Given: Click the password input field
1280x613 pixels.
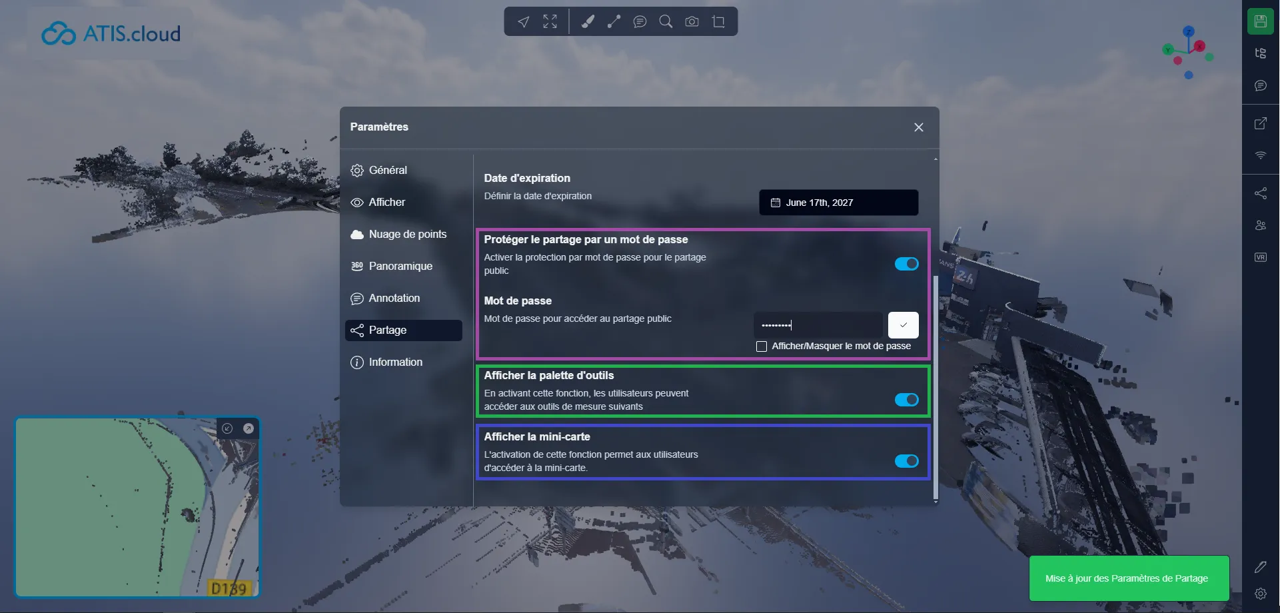Looking at the screenshot, I should [818, 325].
